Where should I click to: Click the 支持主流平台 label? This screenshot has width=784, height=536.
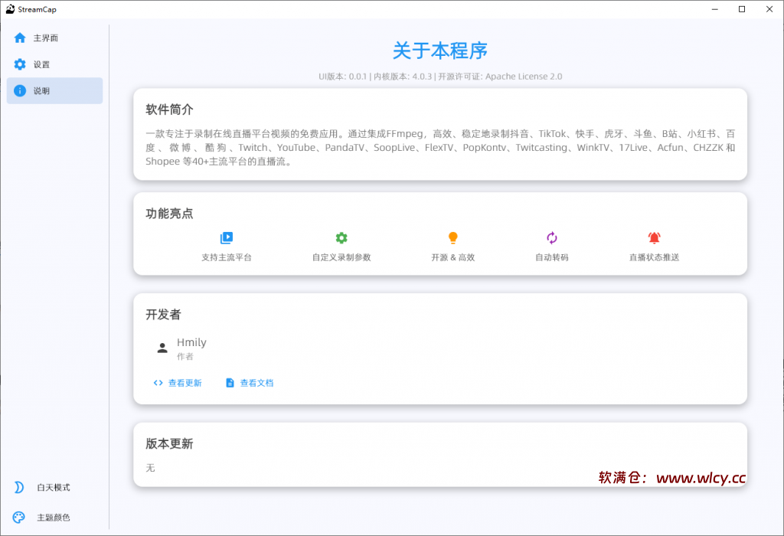(227, 257)
